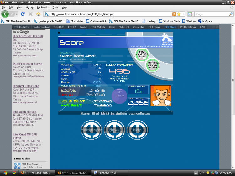
Task: Go home using the house icon
Action: (x=38, y=14)
